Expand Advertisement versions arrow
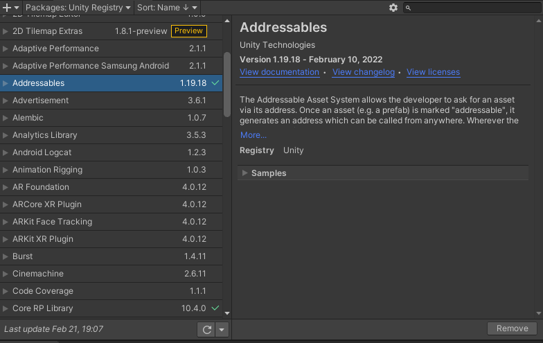 click(x=6, y=100)
